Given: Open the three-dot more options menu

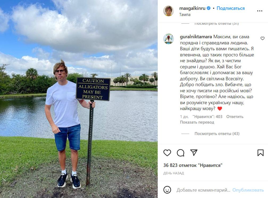Looking at the screenshot, I should 259,11.
